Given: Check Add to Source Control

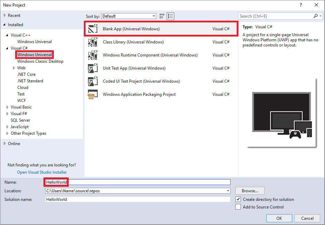Looking at the screenshot, I should pos(238,207).
